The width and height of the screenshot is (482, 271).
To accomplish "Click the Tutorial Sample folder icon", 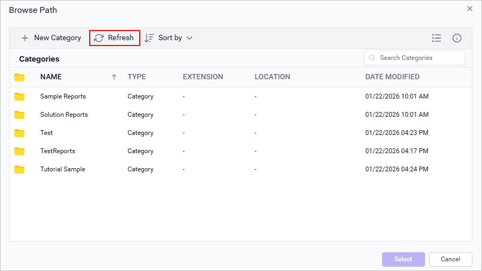I will pos(20,170).
